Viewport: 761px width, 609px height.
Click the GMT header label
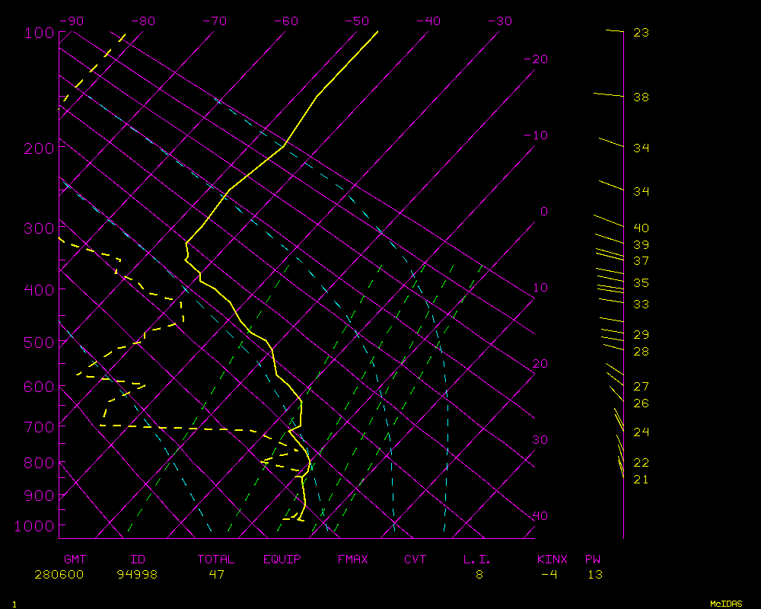(x=75, y=560)
